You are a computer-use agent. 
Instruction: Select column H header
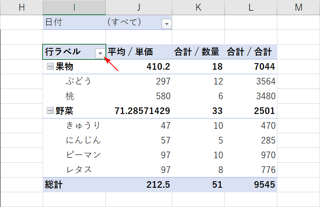tap(21, 7)
